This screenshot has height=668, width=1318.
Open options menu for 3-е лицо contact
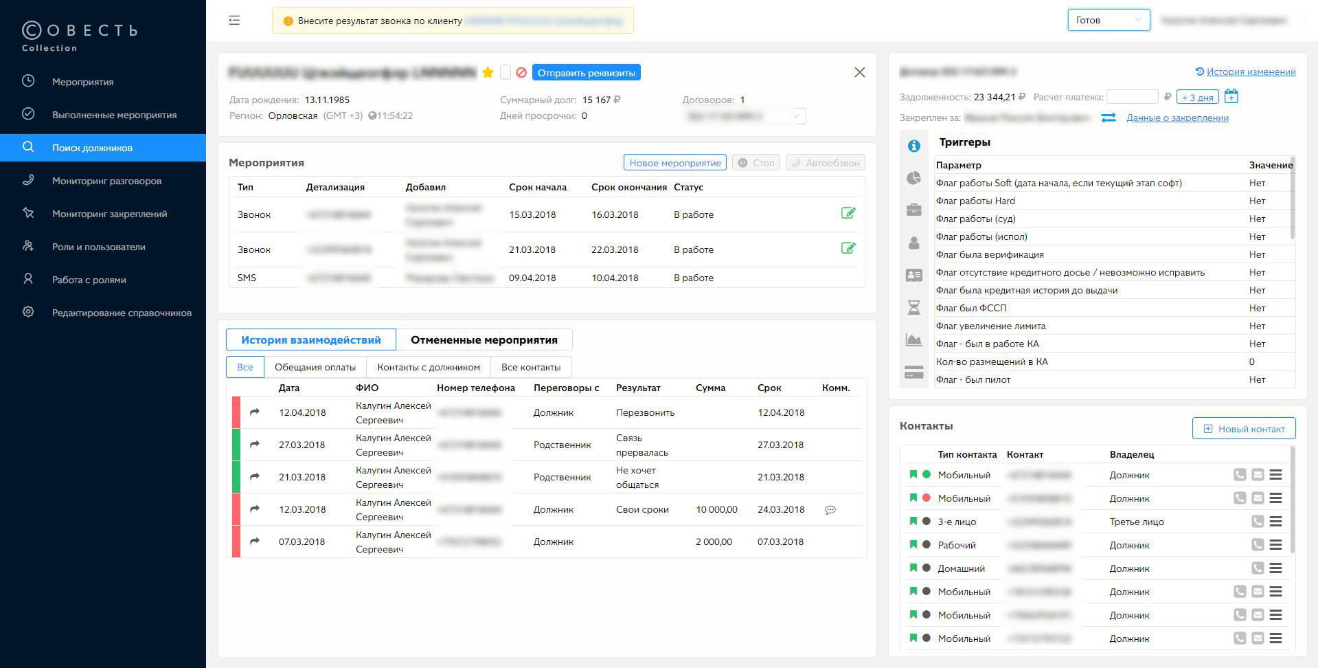click(x=1275, y=522)
